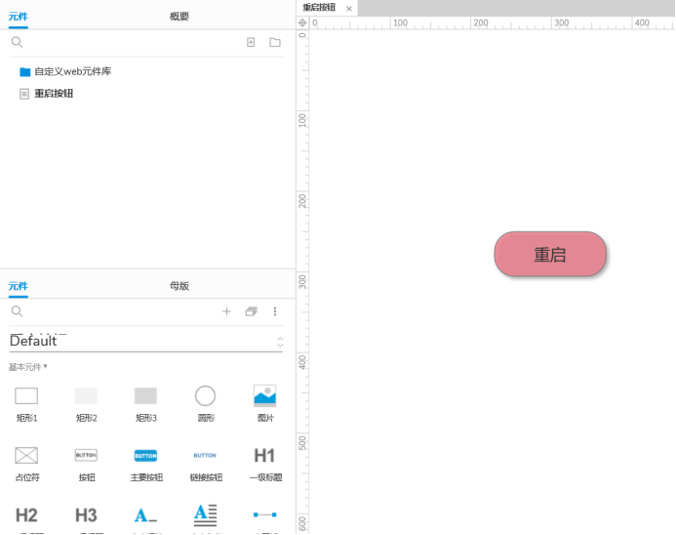Image resolution: width=676 pixels, height=535 pixels.
Task: Pick the 圆形 circle widget
Action: pos(205,403)
